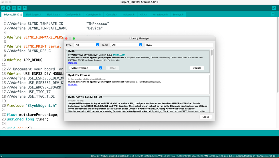This screenshot has width=279, height=158.
Task: Click the library search field containing blynk
Action: click(179, 45)
